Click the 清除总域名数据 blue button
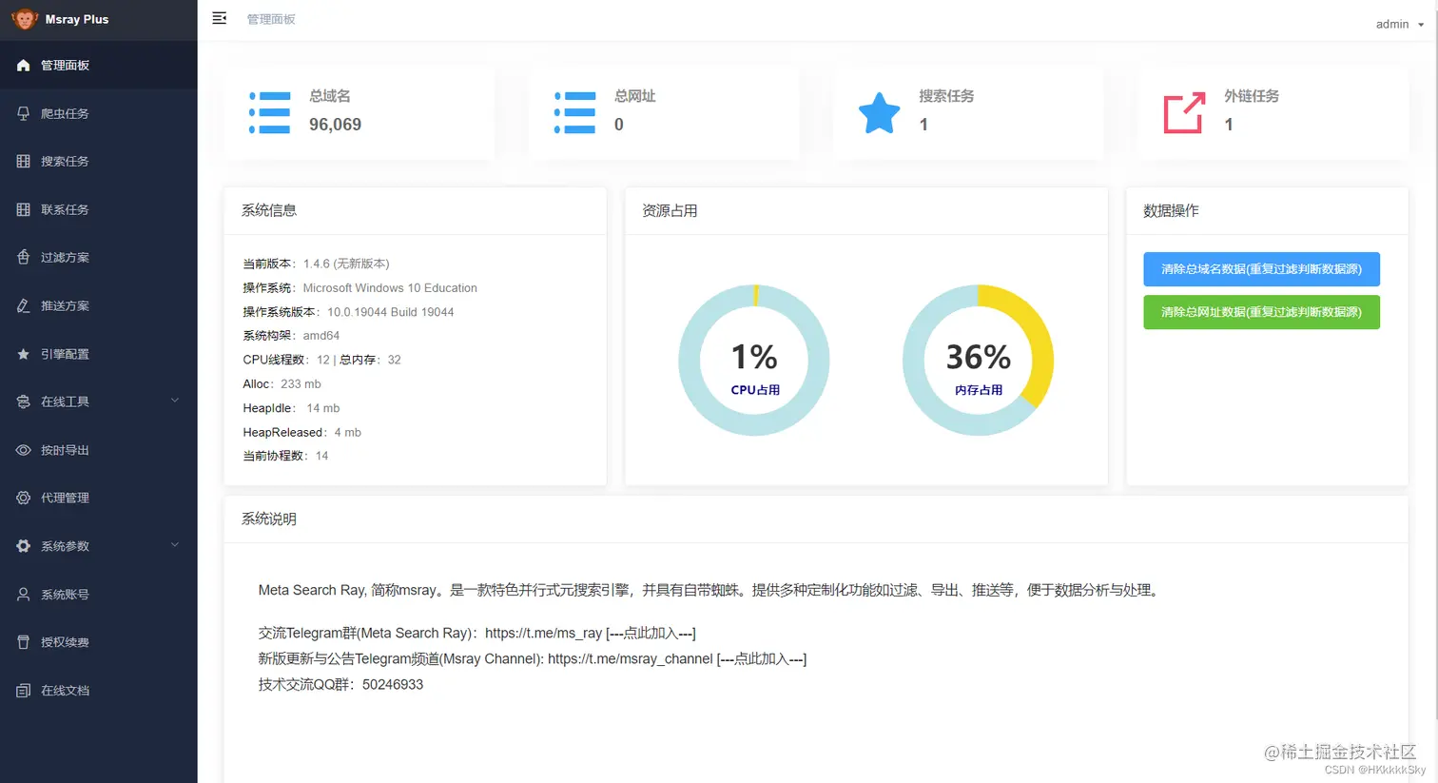The height and width of the screenshot is (783, 1438). (1261, 269)
